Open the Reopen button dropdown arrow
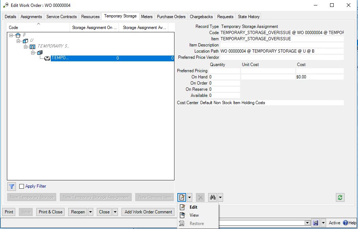This screenshot has height=229, width=358. (90, 212)
